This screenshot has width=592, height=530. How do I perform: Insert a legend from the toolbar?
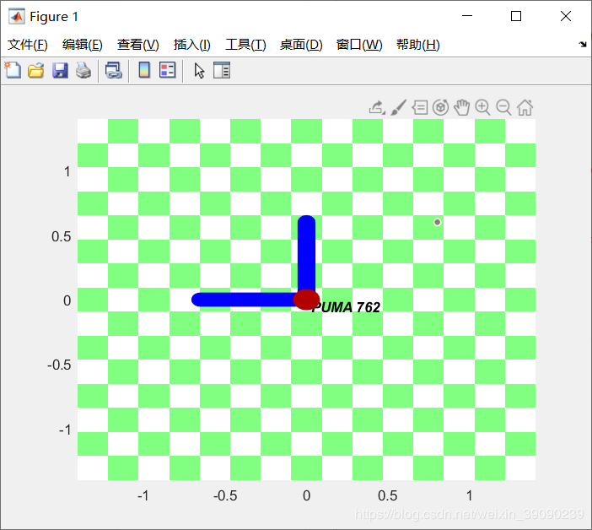(167, 70)
